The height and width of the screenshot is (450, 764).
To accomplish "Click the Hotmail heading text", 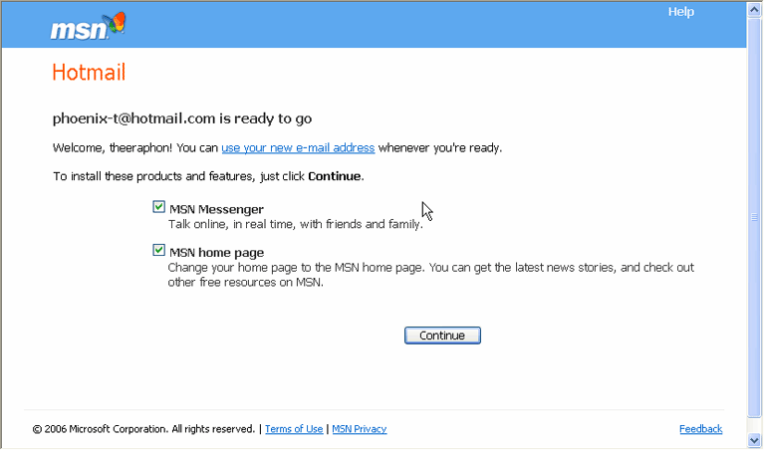I will tap(89, 73).
